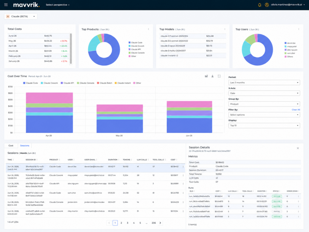This screenshot has height=232, width=309.
Task: Open Top Models card kebab menu
Action: point(225,29)
